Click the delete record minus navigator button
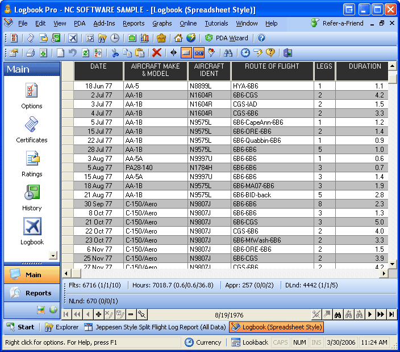This screenshot has height=352, width=400. (x=131, y=315)
